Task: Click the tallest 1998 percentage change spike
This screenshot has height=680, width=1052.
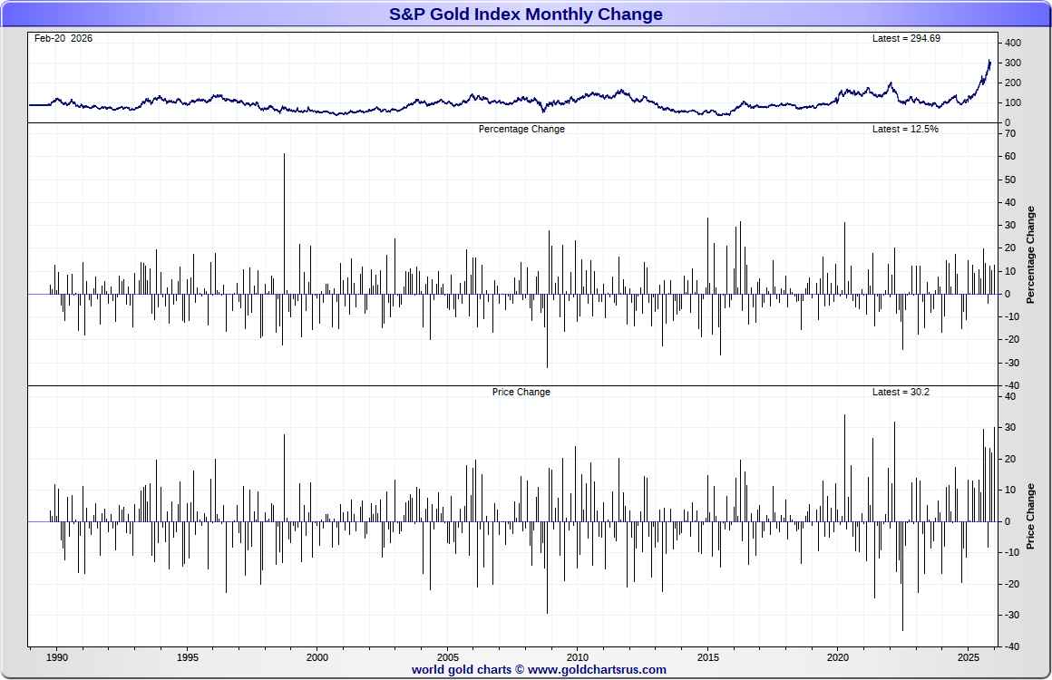Action: point(284,223)
